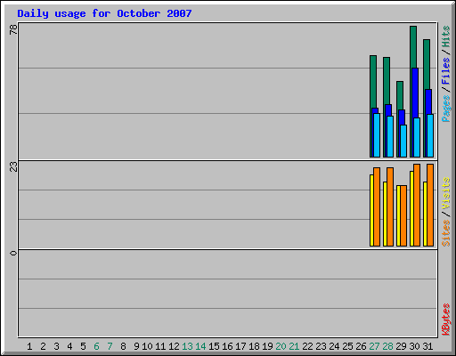Screen dimensions: 456x356
Task: Click green day "7" on the x-axis
Action: tap(110, 346)
